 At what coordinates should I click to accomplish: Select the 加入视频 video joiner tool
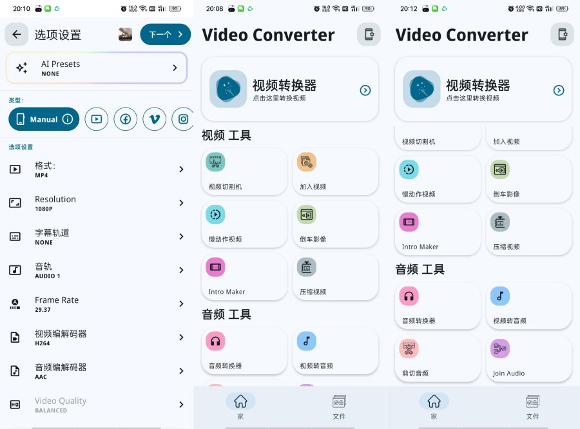coord(335,171)
